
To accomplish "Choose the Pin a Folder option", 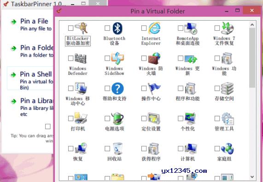I will [x=31, y=51].
